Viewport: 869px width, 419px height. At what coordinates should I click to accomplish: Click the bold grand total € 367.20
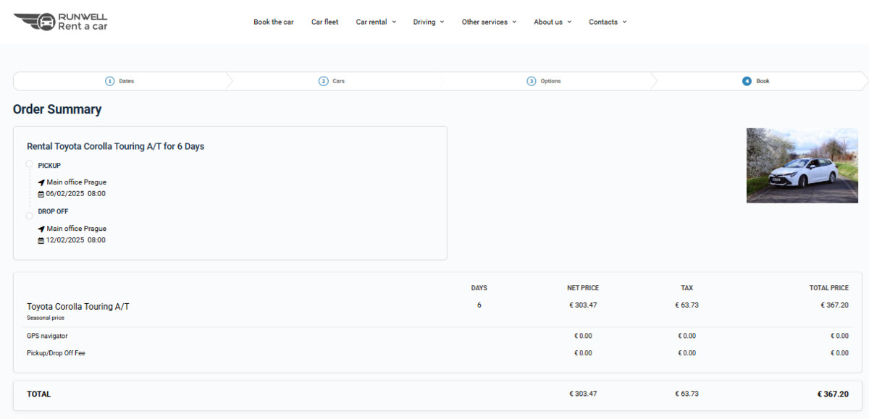coord(833,394)
